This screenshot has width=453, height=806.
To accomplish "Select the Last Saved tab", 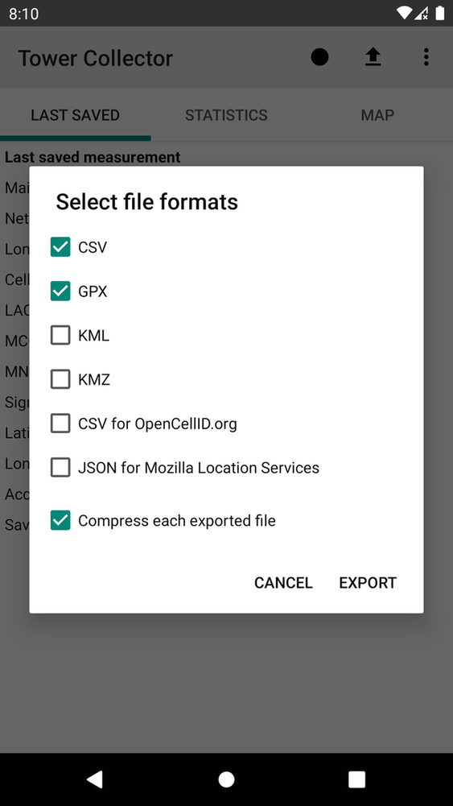I will tap(76, 114).
